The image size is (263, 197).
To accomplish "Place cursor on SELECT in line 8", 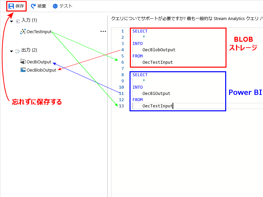I will [140, 75].
